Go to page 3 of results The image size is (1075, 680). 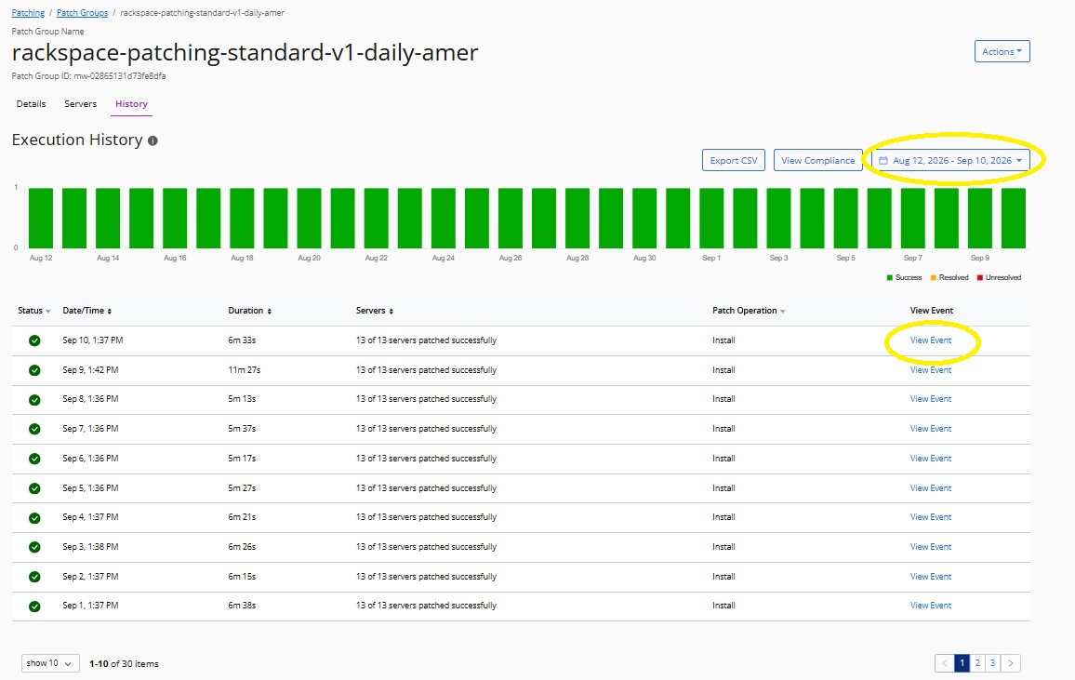point(993,663)
